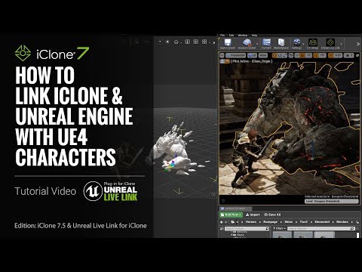The height and width of the screenshot is (272, 362).
Task: Click the iClone Live Link toolbar icon
Action: [x=330, y=44]
